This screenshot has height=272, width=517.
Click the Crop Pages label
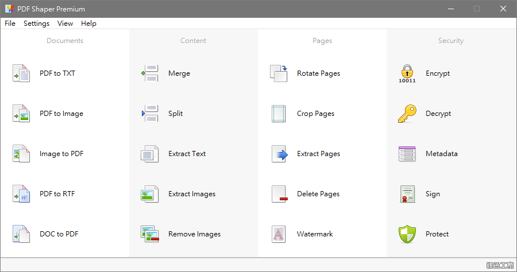(x=315, y=114)
